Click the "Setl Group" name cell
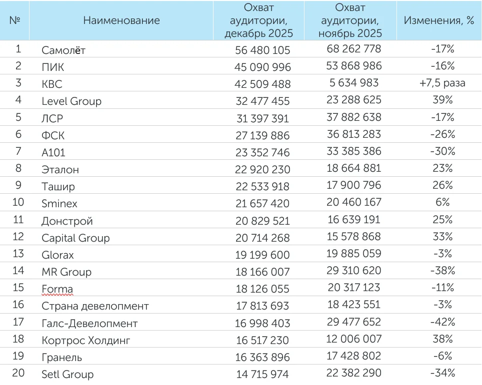Screen dimensions: 482x385 point(67,374)
